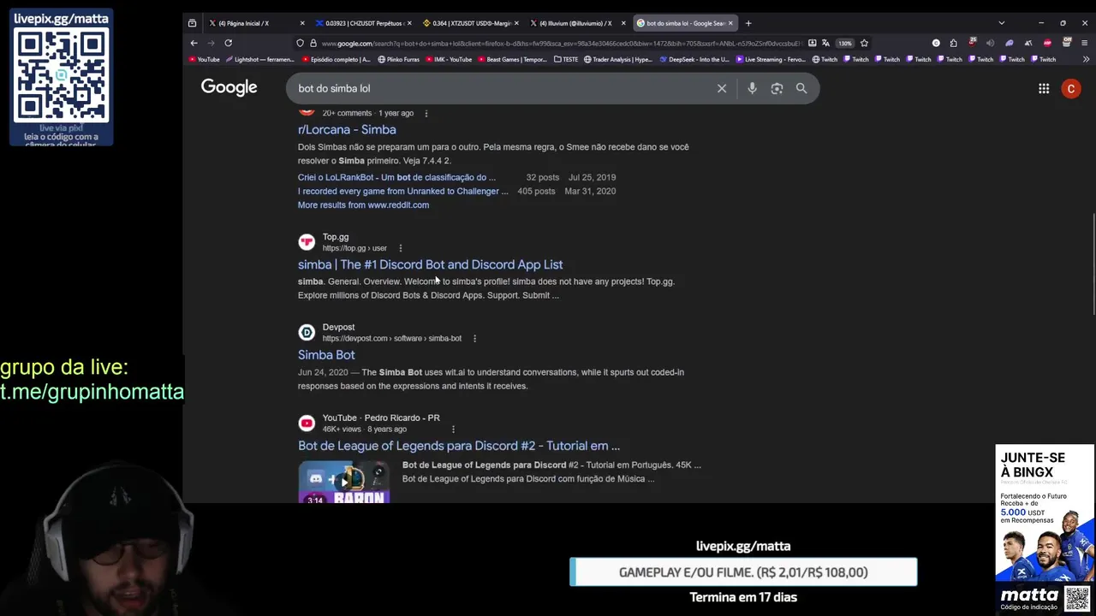The image size is (1096, 616).
Task: Open I recorded every game sublink
Action: (x=402, y=191)
